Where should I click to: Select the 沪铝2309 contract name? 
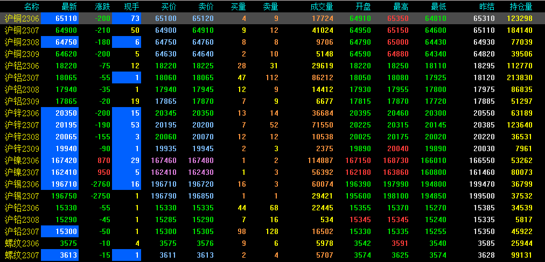point(22,101)
